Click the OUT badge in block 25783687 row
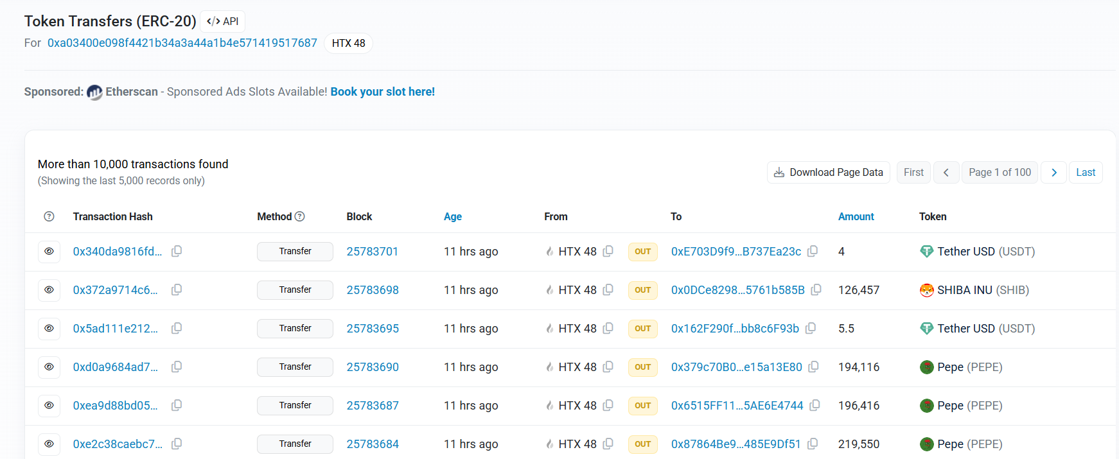Viewport: 1119px width, 459px height. (642, 406)
